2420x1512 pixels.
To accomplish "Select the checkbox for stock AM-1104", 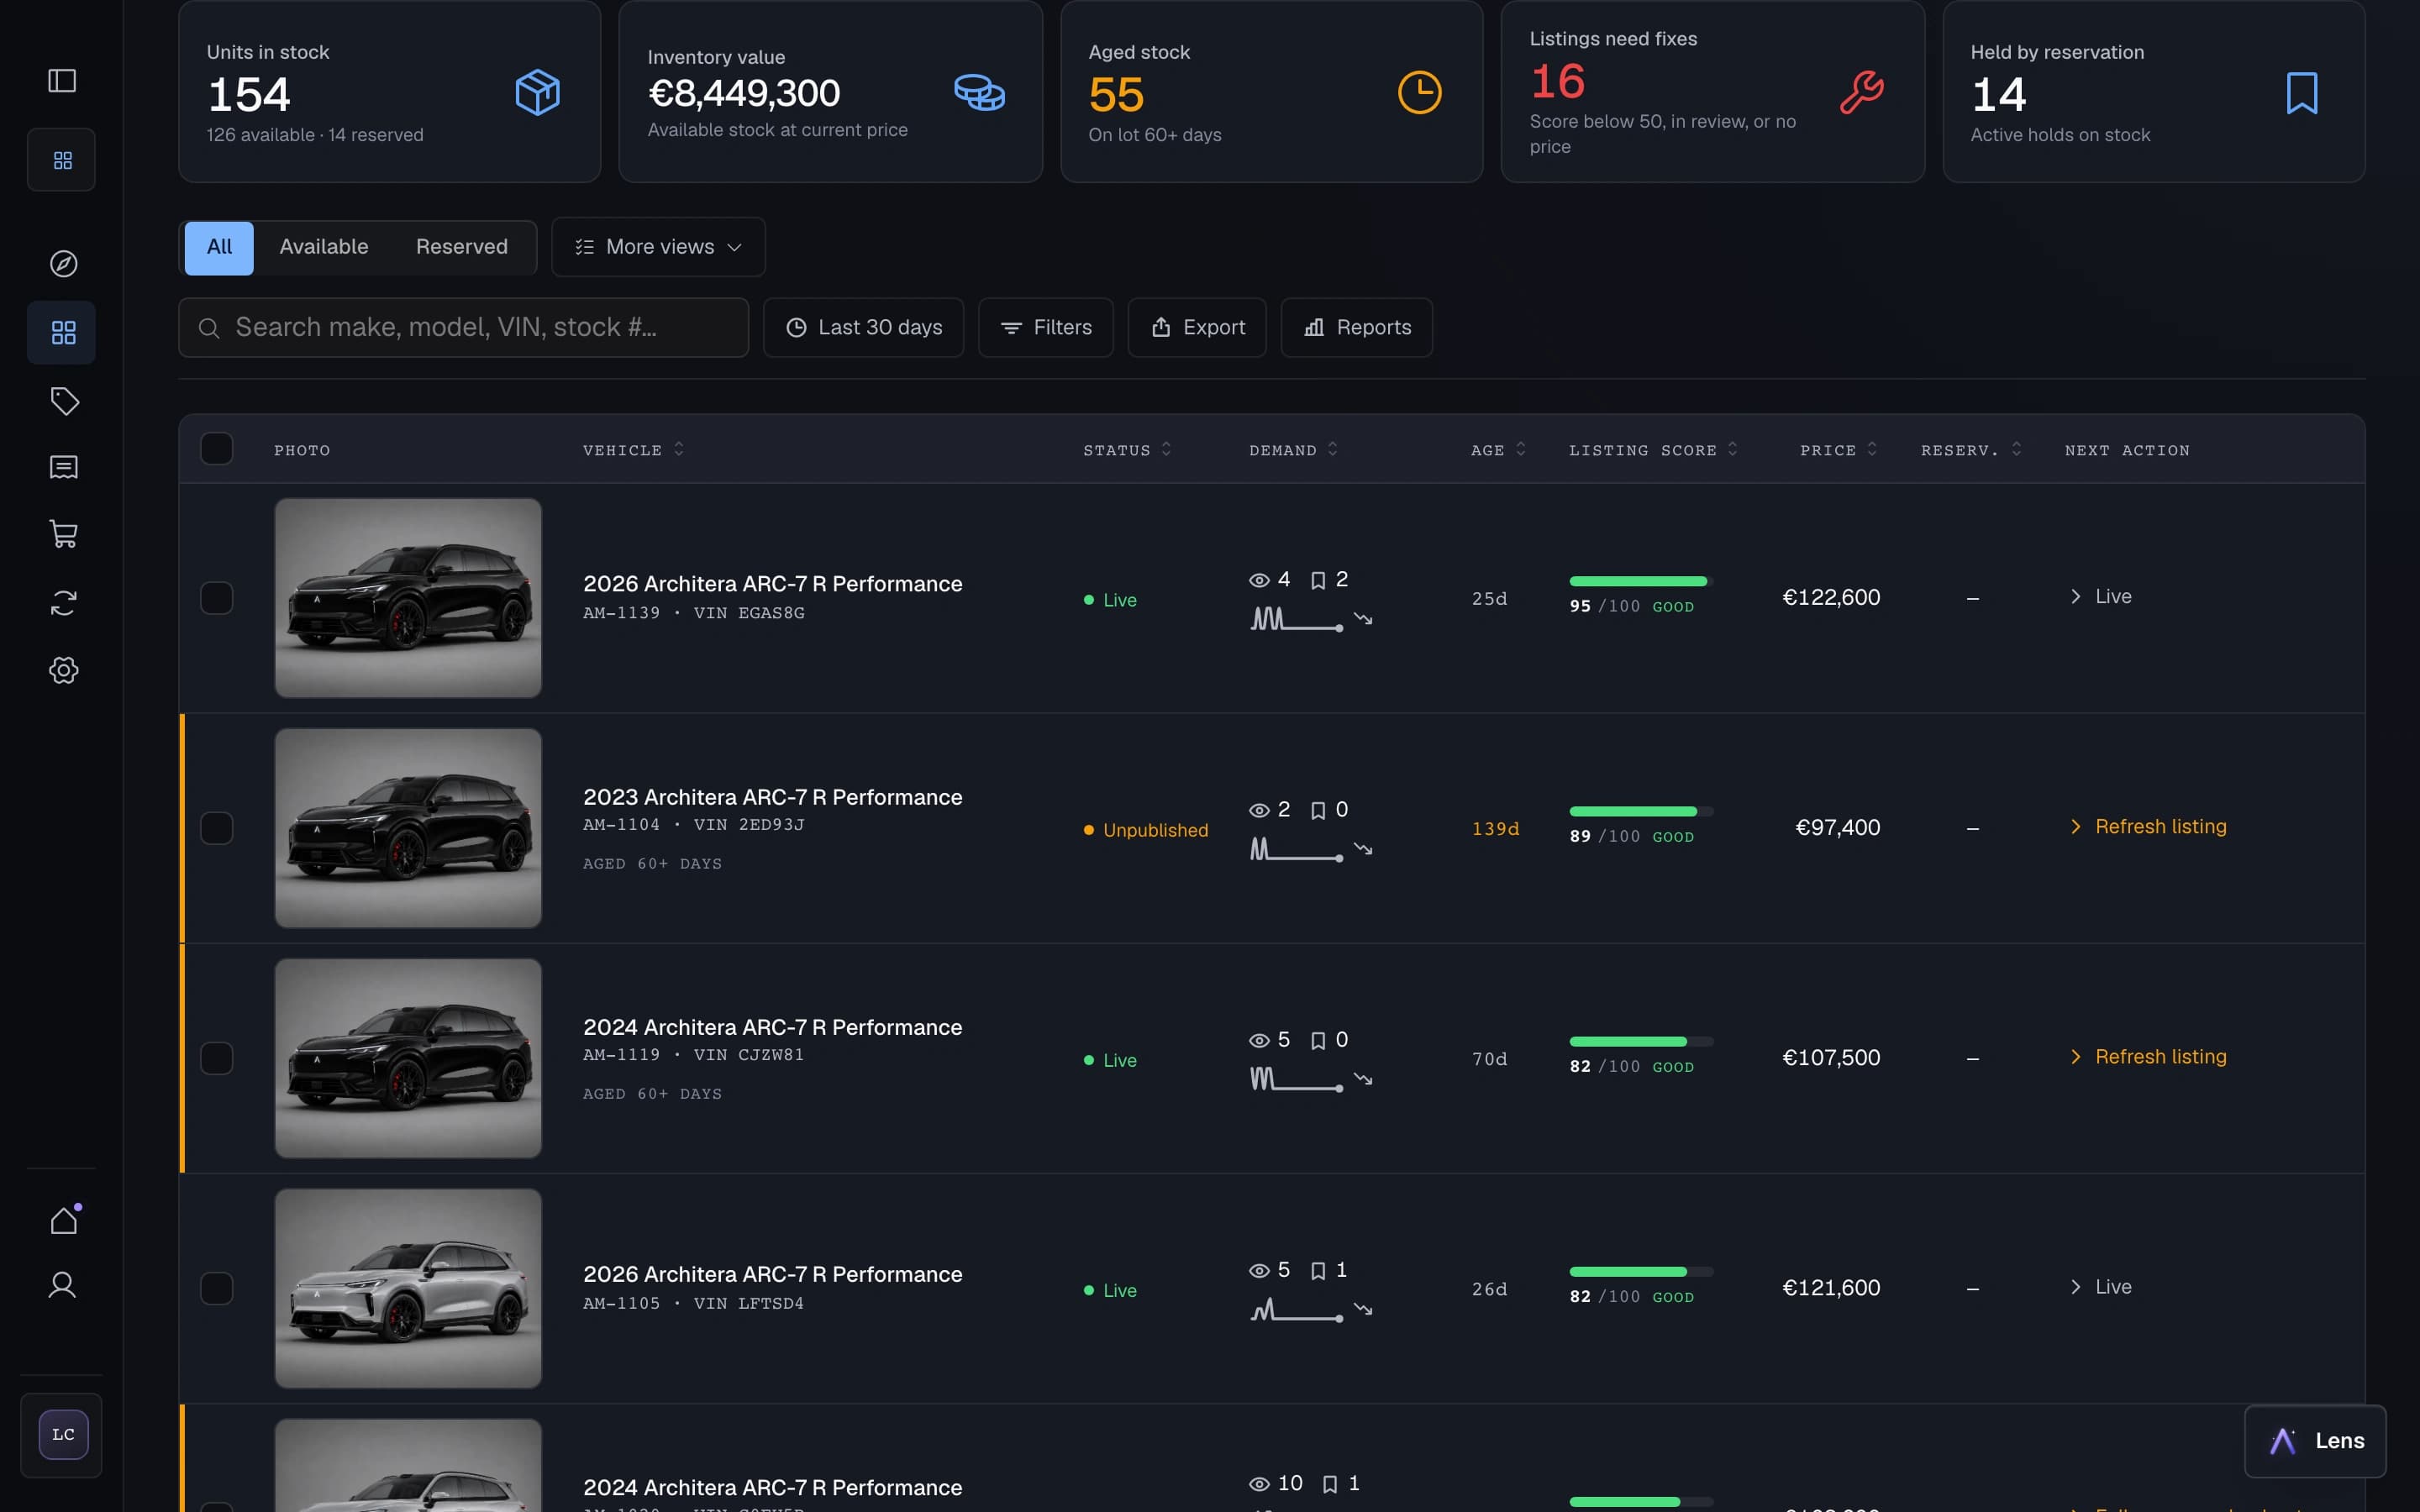I will 216,828.
